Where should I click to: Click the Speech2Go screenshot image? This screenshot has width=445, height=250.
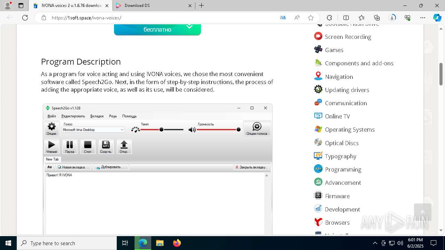pyautogui.click(x=157, y=169)
